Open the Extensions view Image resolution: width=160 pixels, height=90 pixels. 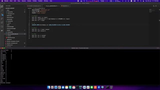coord(2,22)
